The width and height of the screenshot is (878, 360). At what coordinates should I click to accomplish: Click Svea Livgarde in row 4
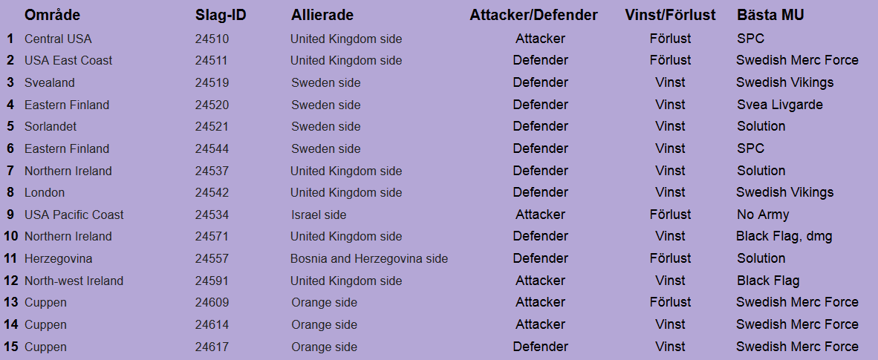click(779, 105)
